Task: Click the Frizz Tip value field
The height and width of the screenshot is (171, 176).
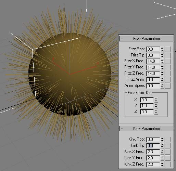Action: (153, 55)
